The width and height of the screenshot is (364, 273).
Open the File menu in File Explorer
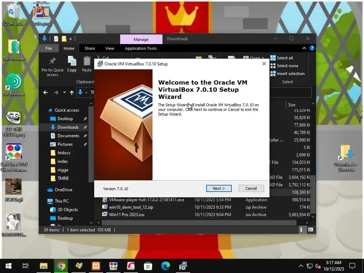tap(49, 48)
